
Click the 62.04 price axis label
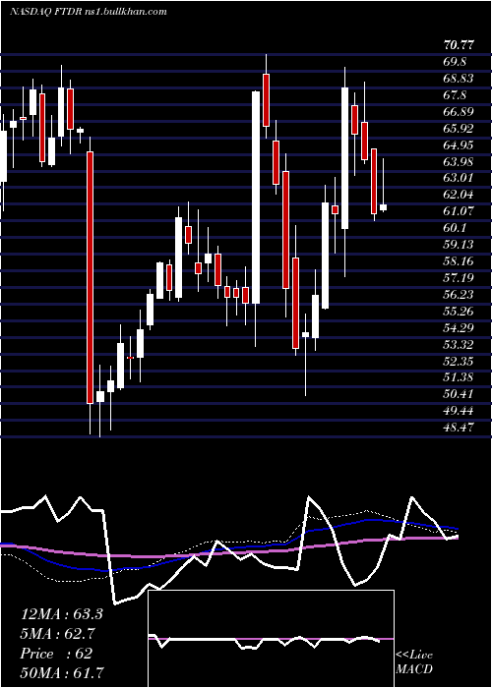[459, 195]
